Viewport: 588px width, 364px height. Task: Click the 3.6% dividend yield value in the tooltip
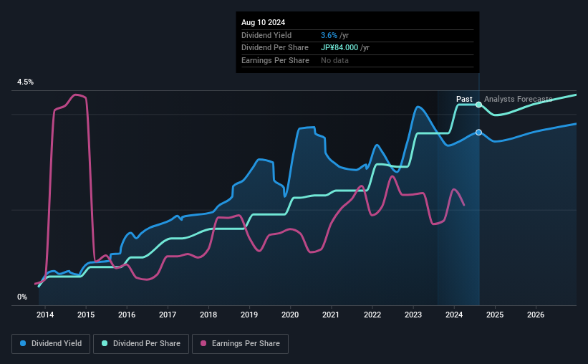pos(329,35)
